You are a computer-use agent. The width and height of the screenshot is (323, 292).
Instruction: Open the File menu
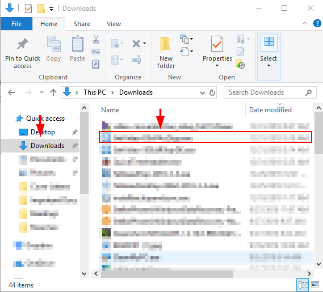(16, 24)
